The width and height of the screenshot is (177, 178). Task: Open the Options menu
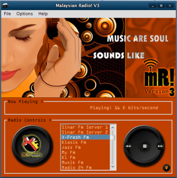point(24,14)
